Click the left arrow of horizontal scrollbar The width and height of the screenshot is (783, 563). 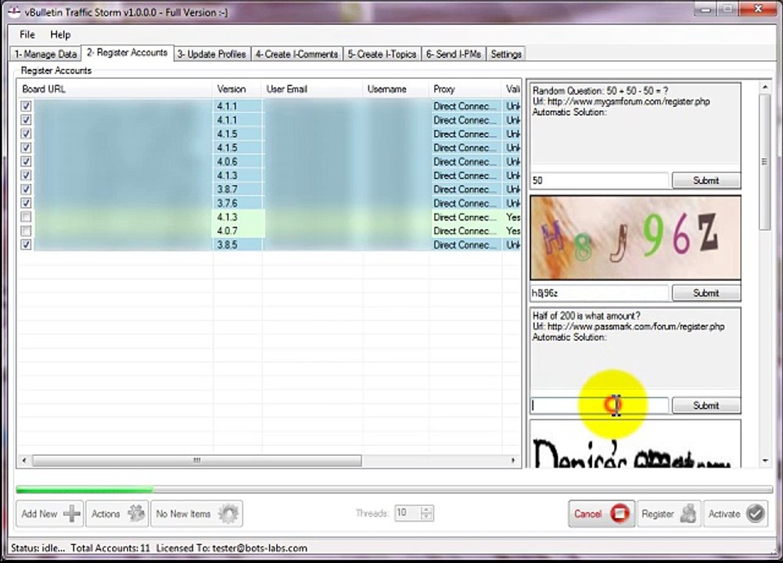(24, 461)
